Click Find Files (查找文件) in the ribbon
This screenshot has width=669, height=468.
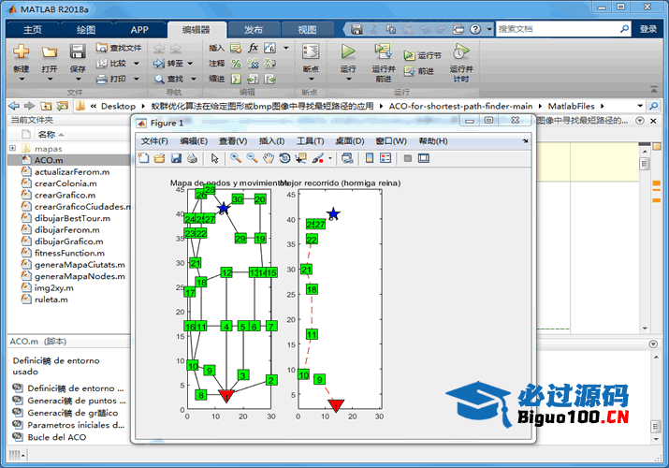click(119, 48)
